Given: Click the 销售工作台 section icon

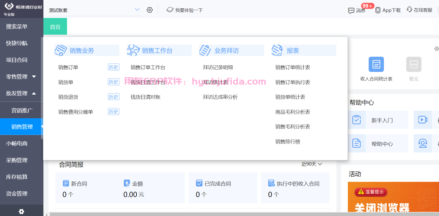Looking at the screenshot, I should (x=133, y=50).
